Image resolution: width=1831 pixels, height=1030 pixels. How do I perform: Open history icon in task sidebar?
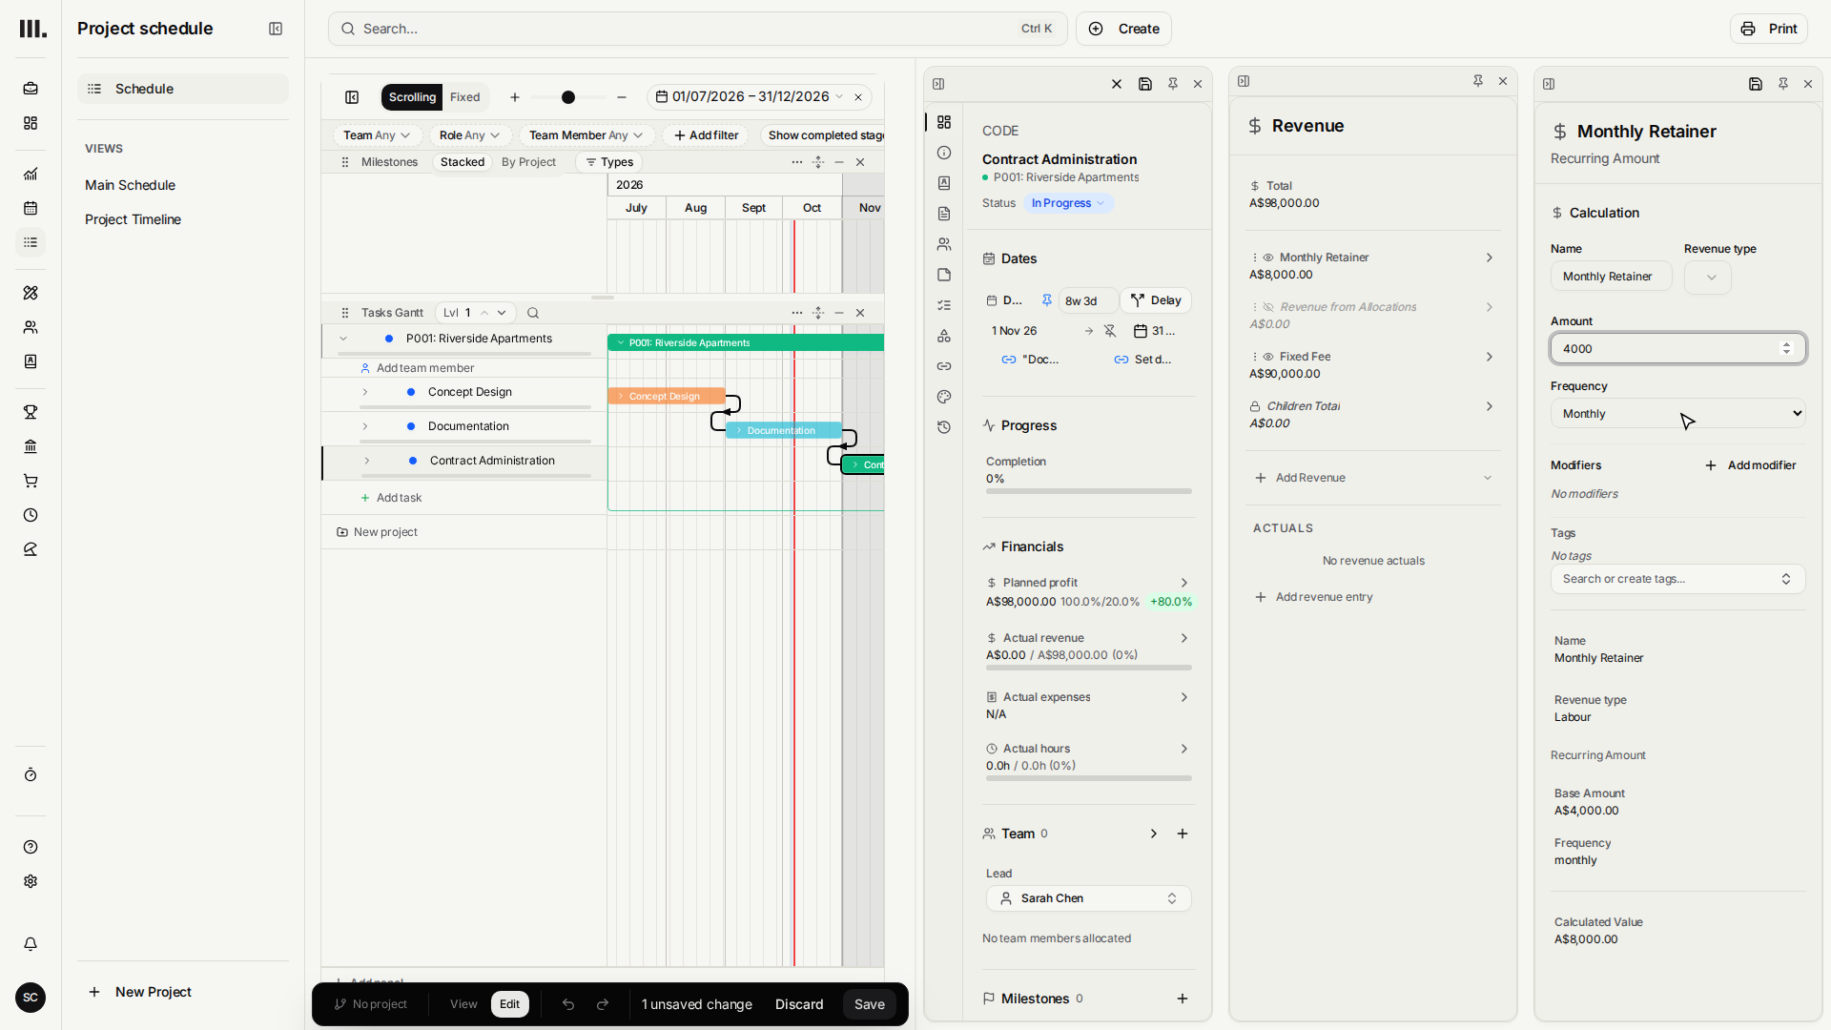[944, 427]
